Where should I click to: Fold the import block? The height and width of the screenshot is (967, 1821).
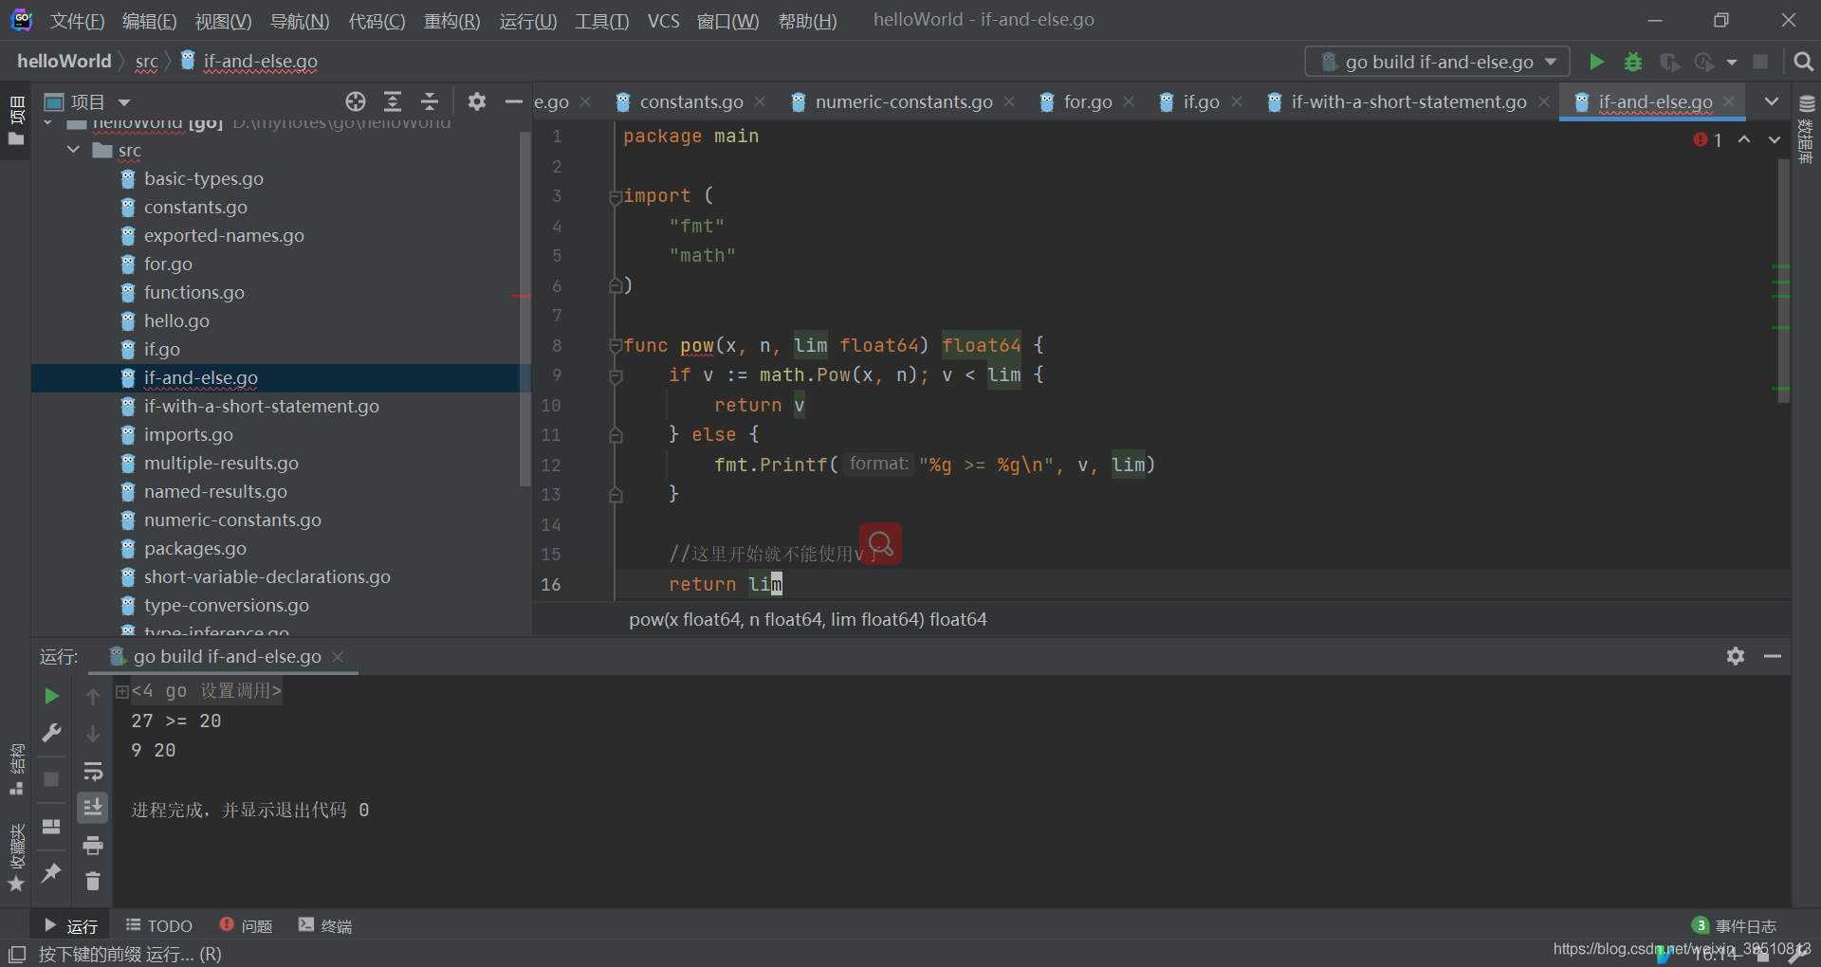[615, 196]
